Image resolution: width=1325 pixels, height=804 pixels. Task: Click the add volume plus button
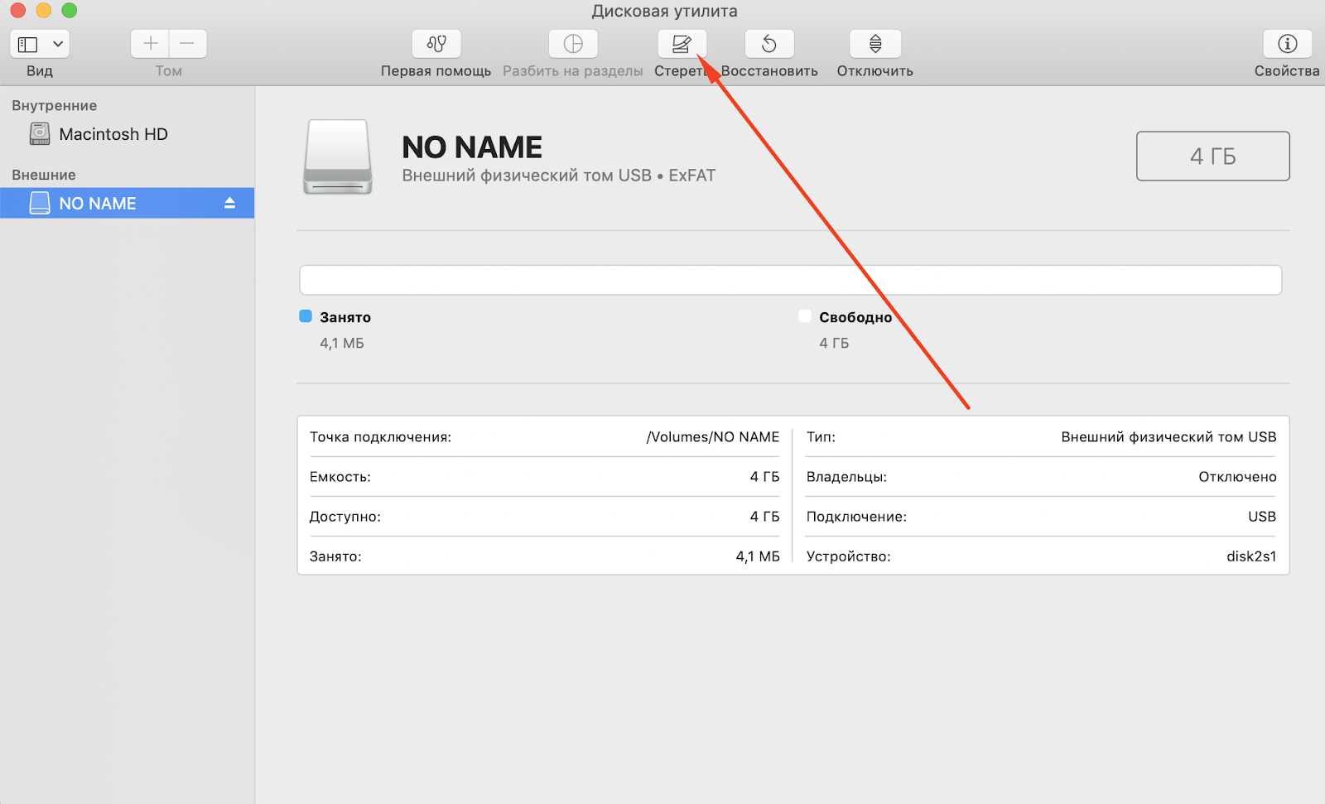(151, 44)
